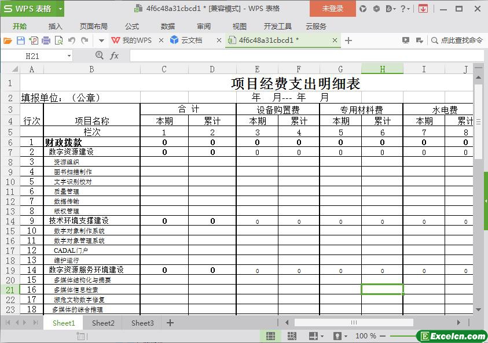Open the 公式 ribbon tab

132,27
